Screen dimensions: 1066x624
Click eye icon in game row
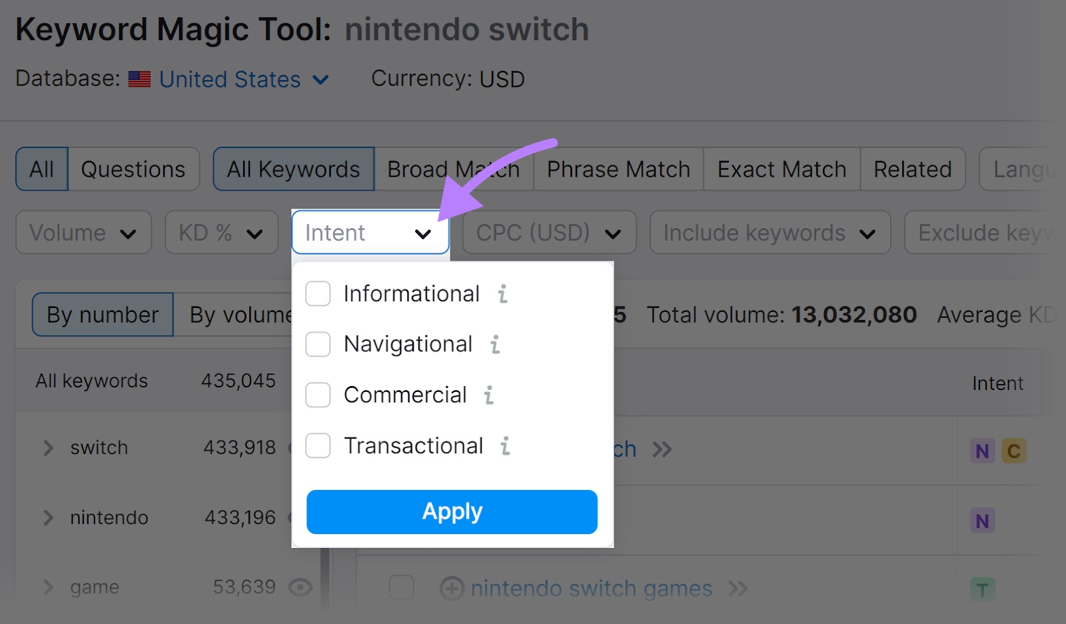click(x=300, y=587)
